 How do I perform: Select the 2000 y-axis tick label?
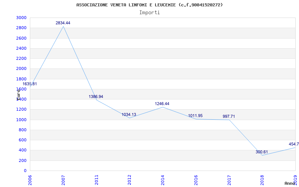21,69
